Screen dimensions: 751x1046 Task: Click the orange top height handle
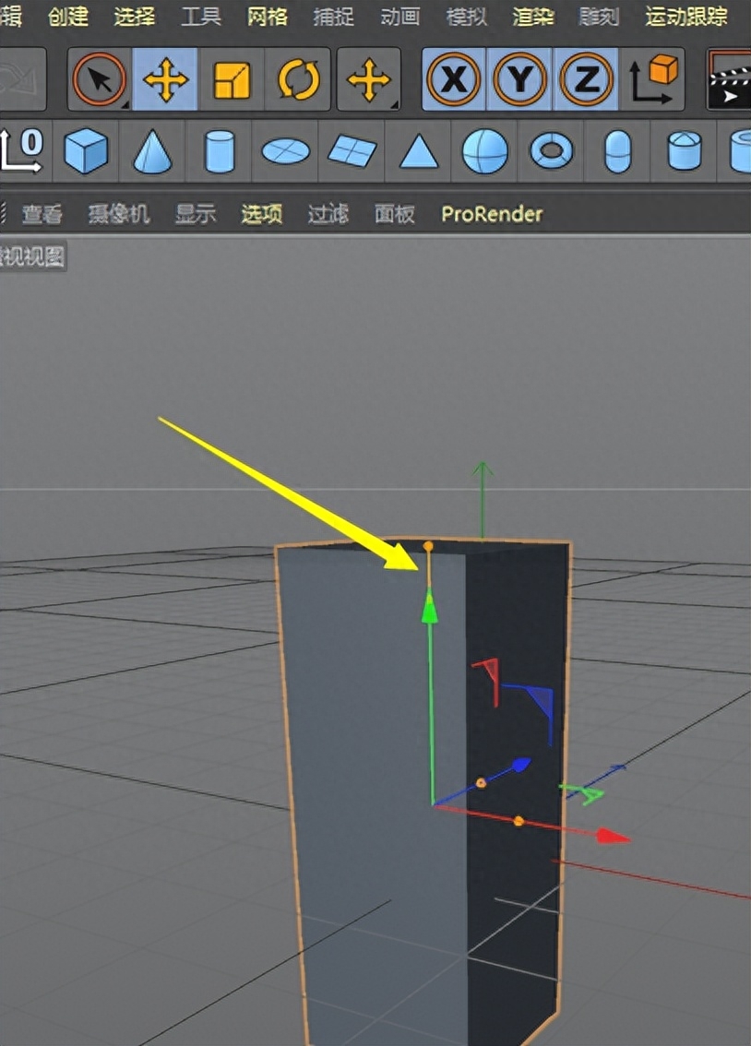point(428,546)
